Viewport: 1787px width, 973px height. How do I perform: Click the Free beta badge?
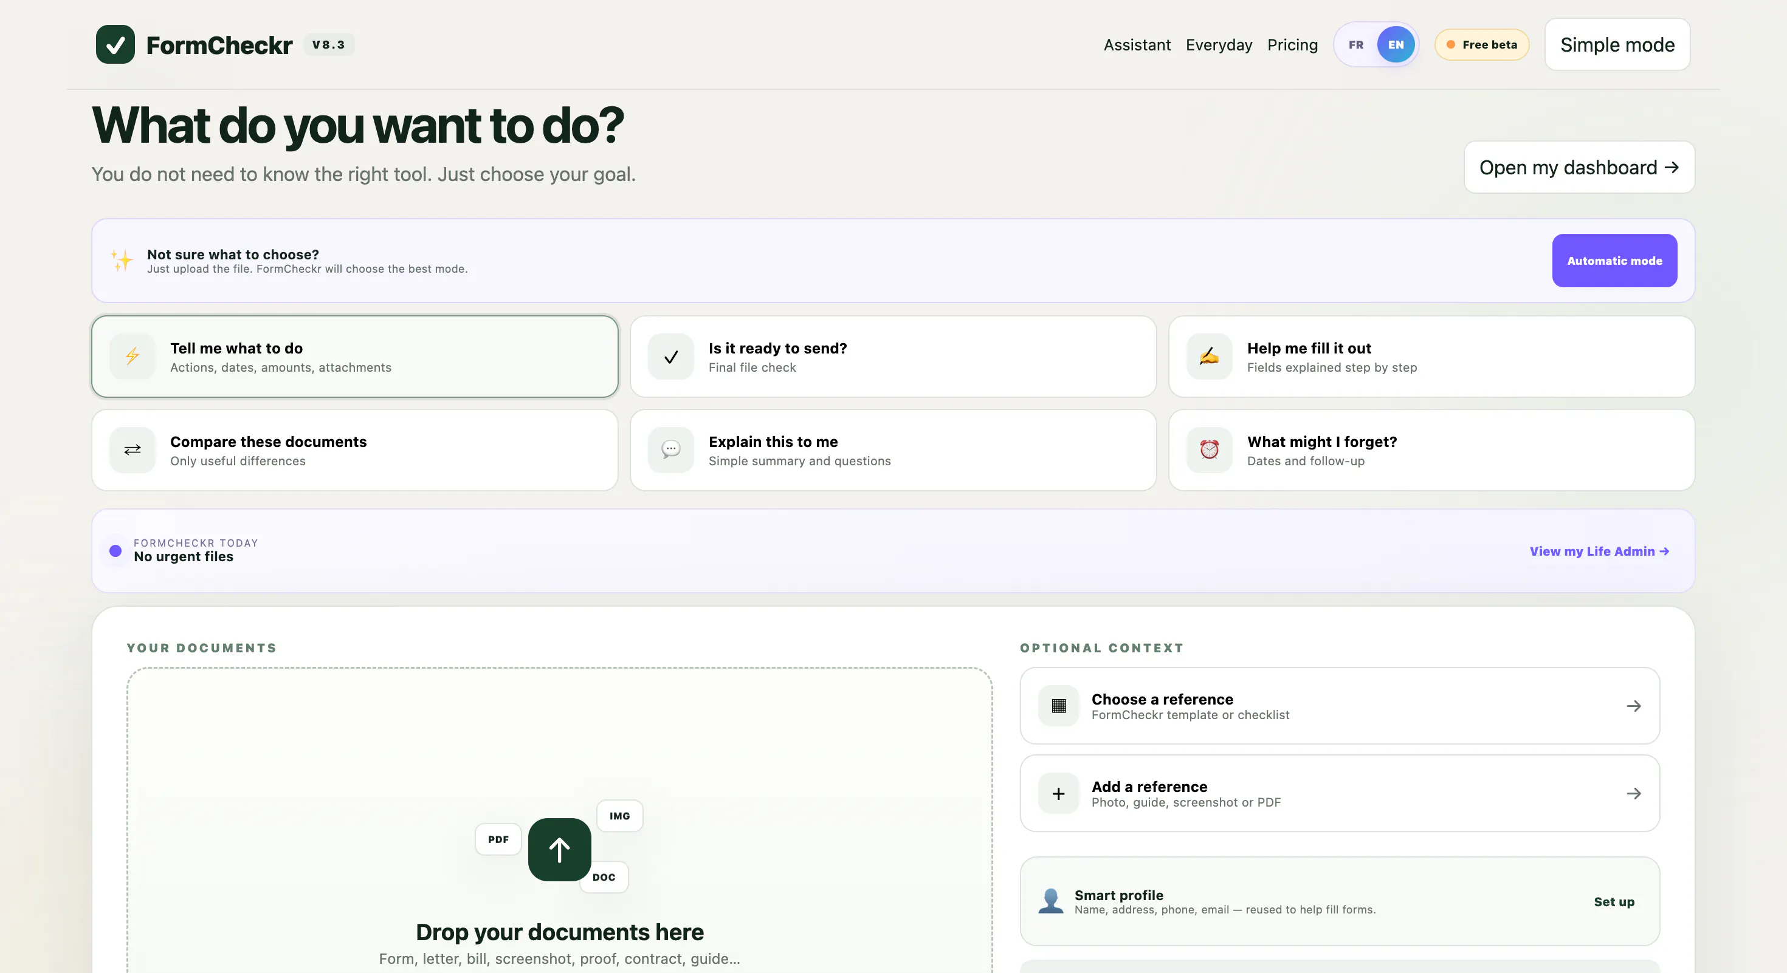[1482, 44]
